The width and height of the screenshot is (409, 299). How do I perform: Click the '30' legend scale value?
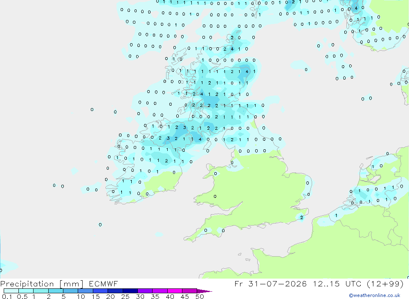[140, 297]
